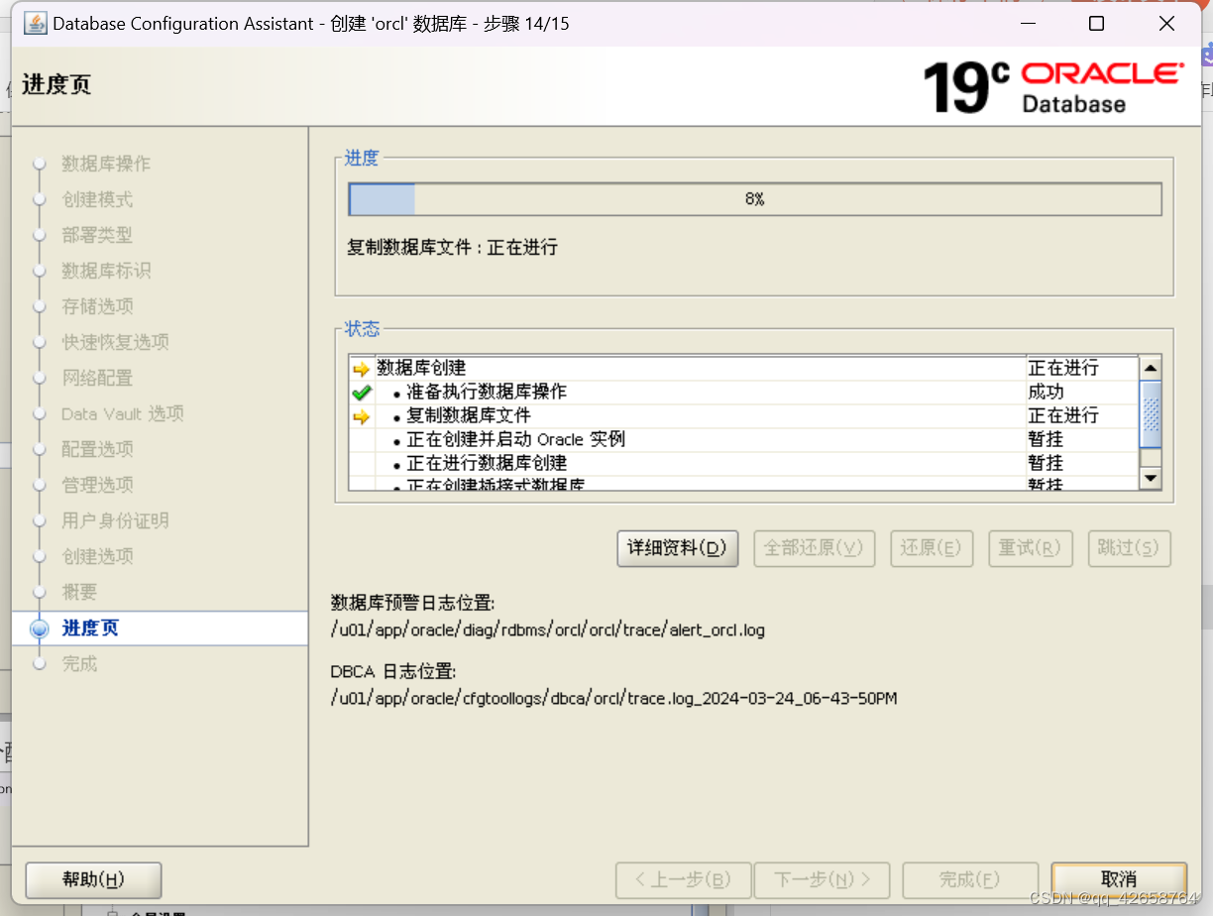Select 用户身份证明 step in sidebar
Viewport: 1213px width, 916px height.
pos(115,520)
